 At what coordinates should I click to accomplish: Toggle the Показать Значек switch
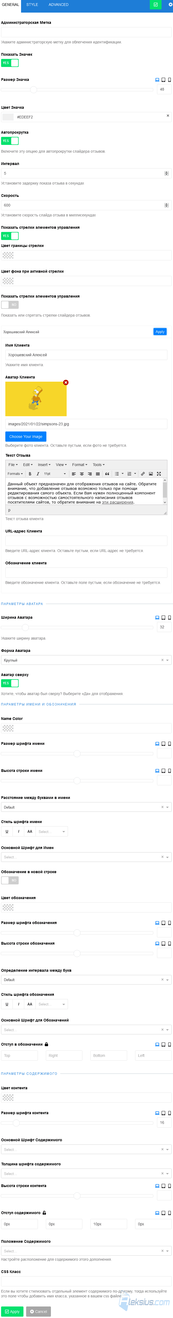coord(10,63)
